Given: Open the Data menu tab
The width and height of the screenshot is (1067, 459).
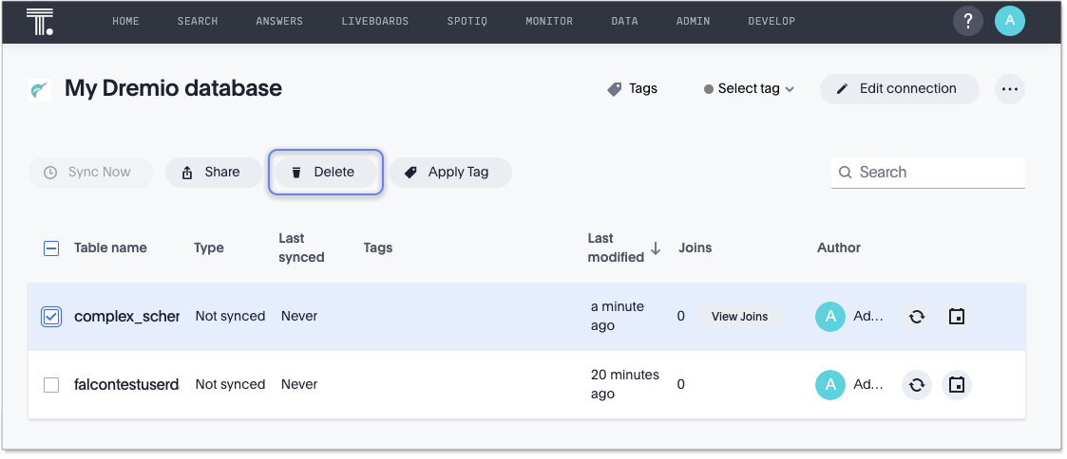Looking at the screenshot, I should (624, 21).
